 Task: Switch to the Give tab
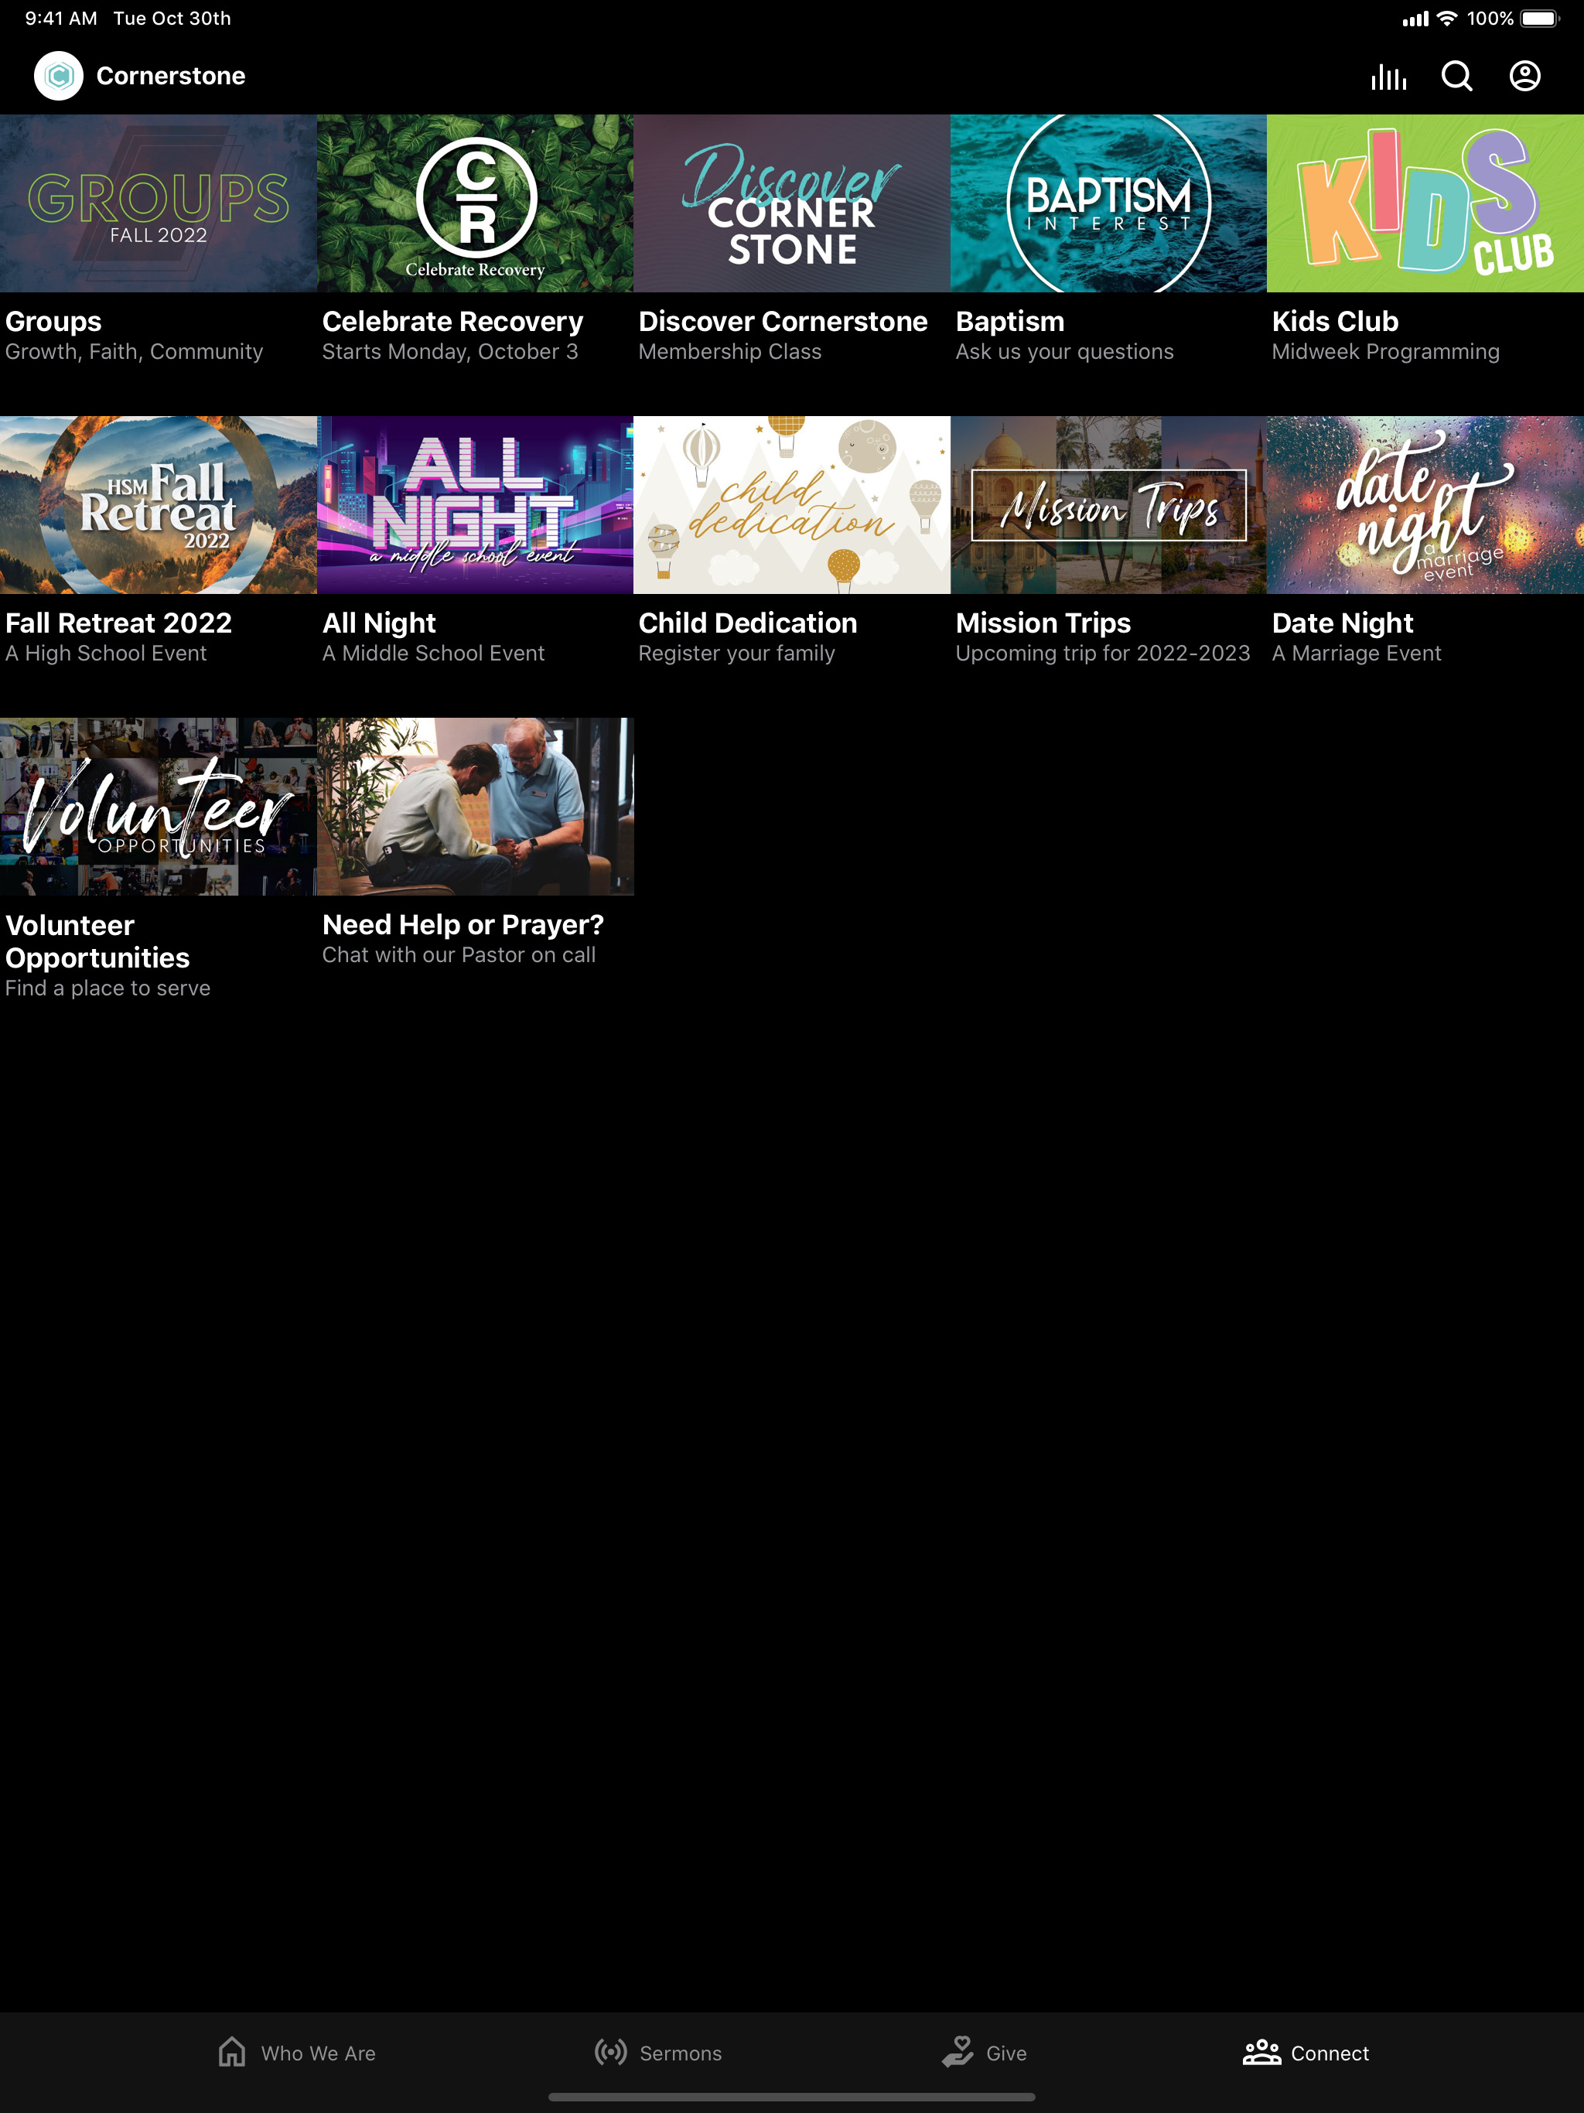coord(984,2052)
